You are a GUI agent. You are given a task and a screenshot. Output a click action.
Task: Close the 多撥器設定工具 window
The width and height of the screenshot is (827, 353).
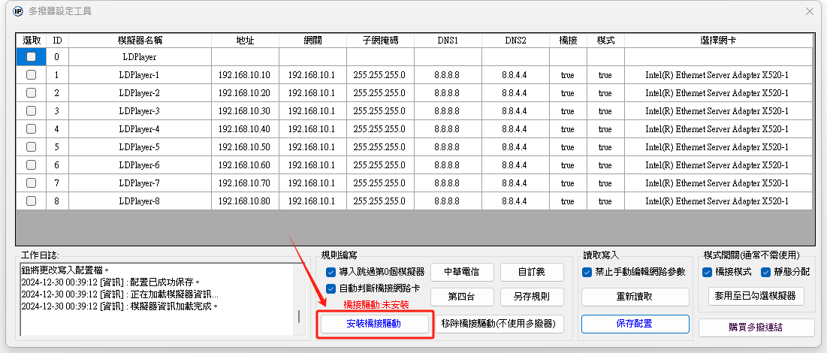click(809, 12)
